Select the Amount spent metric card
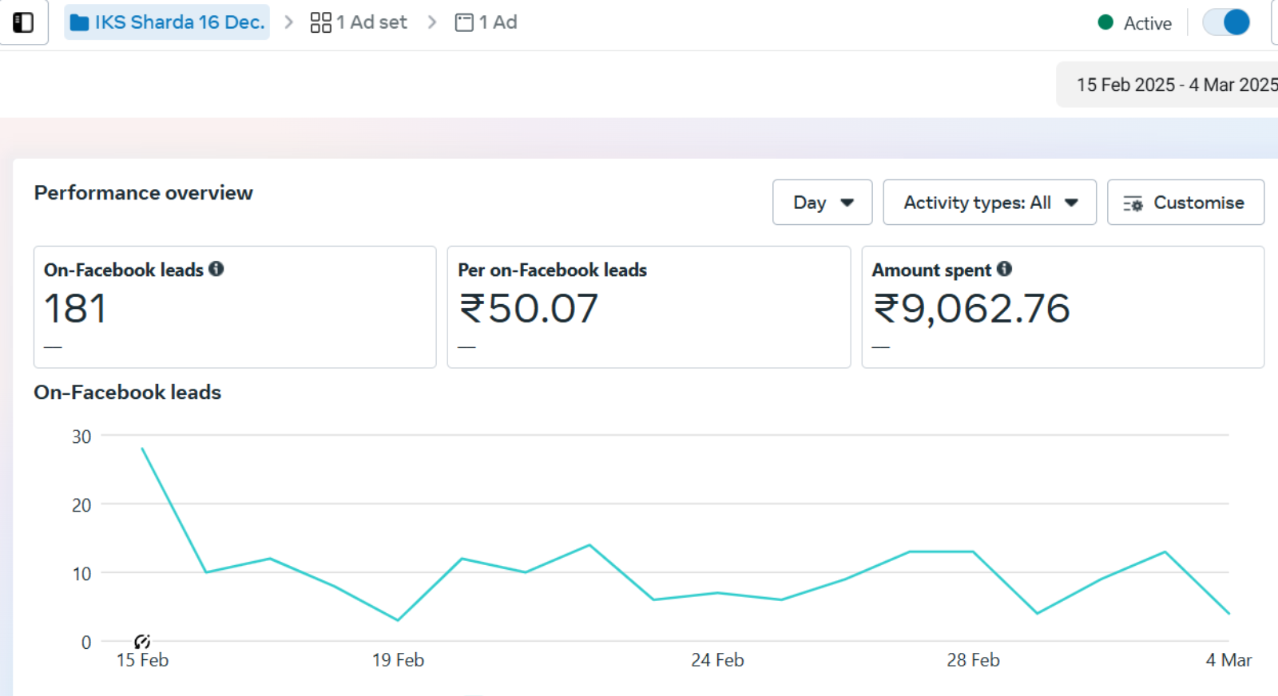This screenshot has width=1278, height=696. (x=1062, y=307)
